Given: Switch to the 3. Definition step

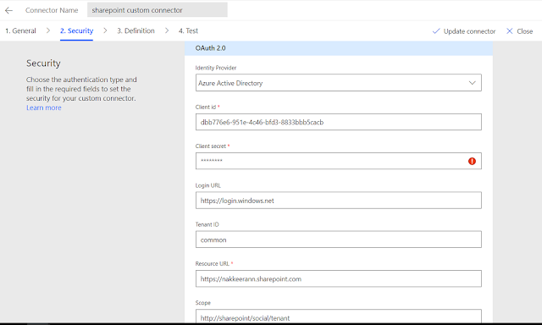Looking at the screenshot, I should (x=135, y=30).
